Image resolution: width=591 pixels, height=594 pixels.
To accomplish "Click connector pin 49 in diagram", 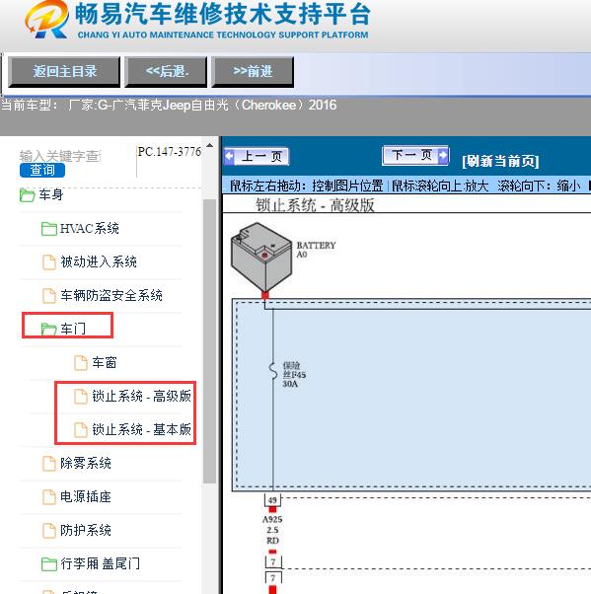I will tap(272, 500).
